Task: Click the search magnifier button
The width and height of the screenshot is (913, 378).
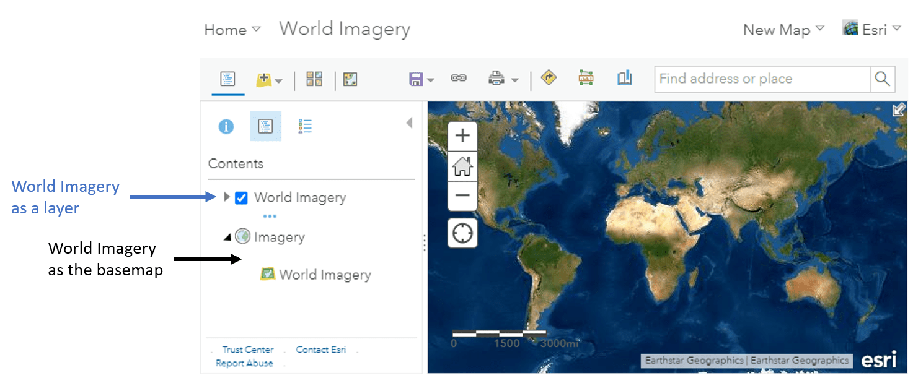Action: (x=882, y=79)
